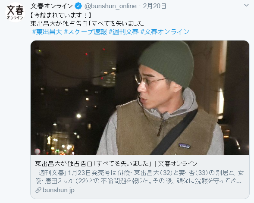
Task: Click the tweet text 【今読まれています！】
Action: [x=61, y=16]
